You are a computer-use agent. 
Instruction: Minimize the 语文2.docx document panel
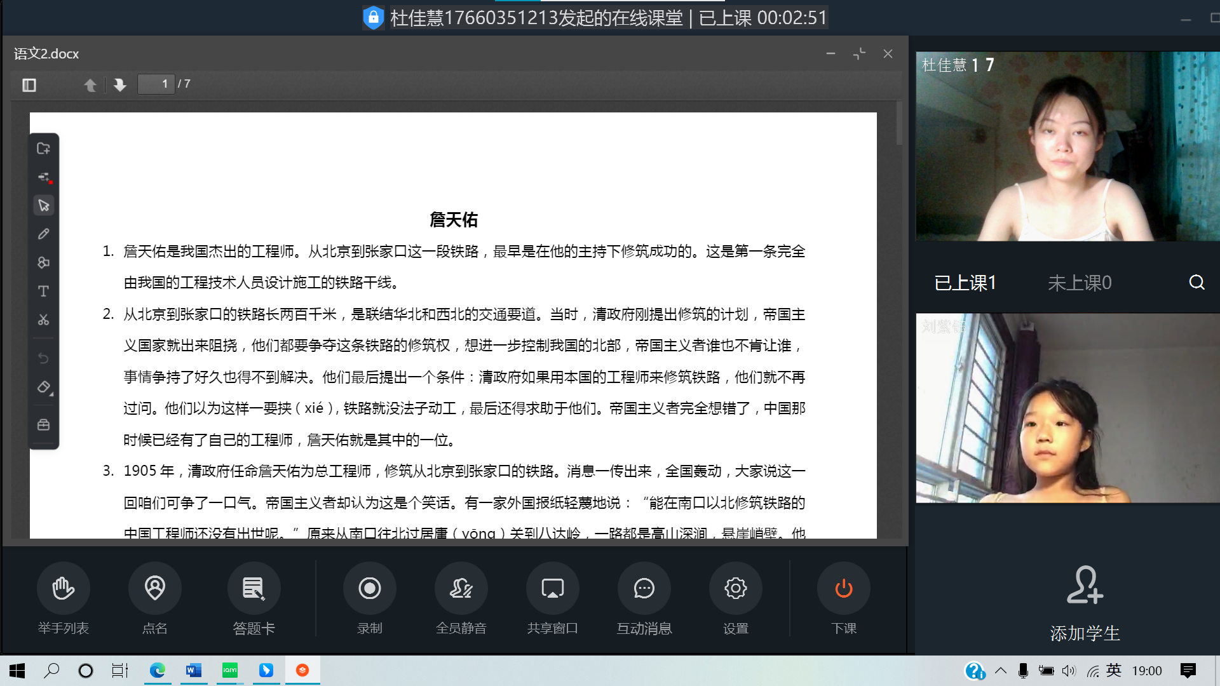click(830, 53)
